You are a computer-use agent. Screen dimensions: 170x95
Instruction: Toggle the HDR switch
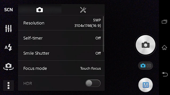tap(93, 83)
